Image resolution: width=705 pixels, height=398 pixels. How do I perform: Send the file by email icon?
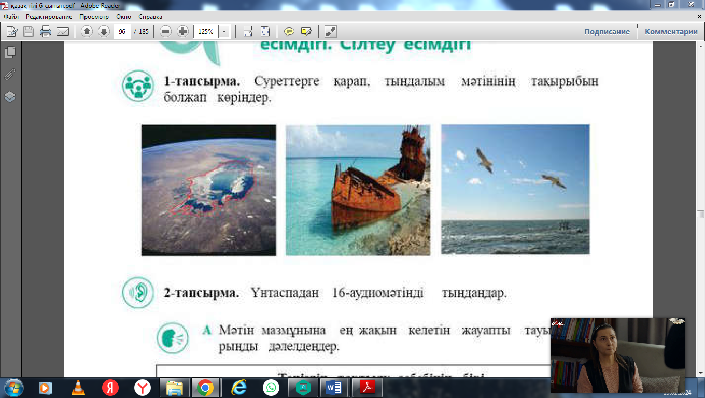pyautogui.click(x=63, y=32)
